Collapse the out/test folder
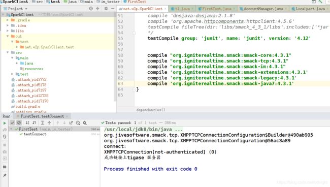 point(12,42)
